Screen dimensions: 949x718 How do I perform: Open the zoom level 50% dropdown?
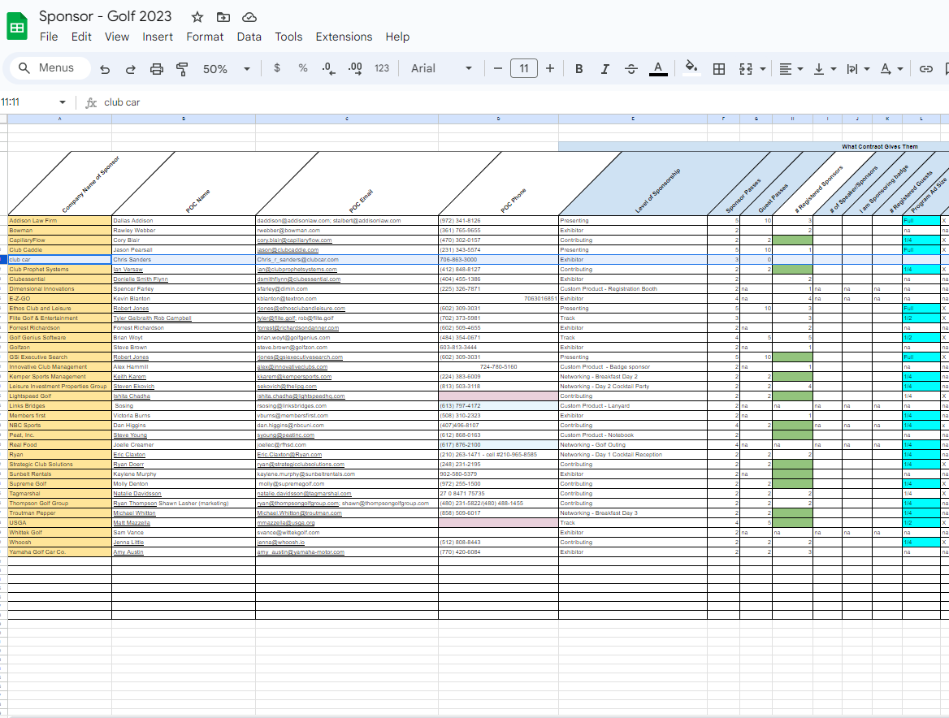pyautogui.click(x=227, y=69)
